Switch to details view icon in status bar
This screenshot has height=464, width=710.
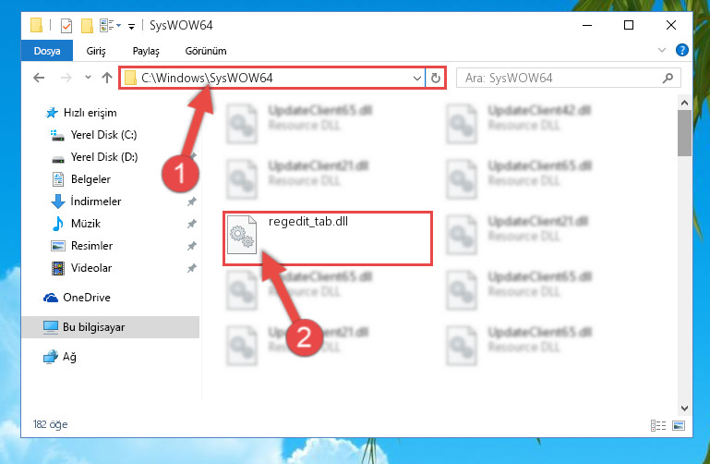(x=658, y=425)
